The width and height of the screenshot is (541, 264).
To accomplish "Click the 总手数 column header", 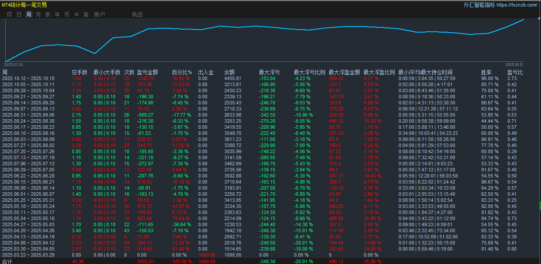I will (x=80, y=72).
